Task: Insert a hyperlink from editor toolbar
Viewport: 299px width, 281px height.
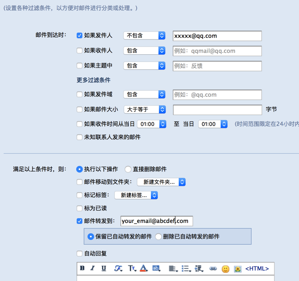Action: pos(213,269)
